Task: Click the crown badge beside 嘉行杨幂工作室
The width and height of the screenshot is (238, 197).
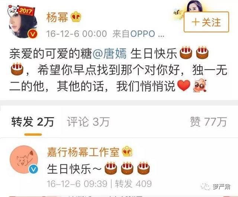Action: 127,152
